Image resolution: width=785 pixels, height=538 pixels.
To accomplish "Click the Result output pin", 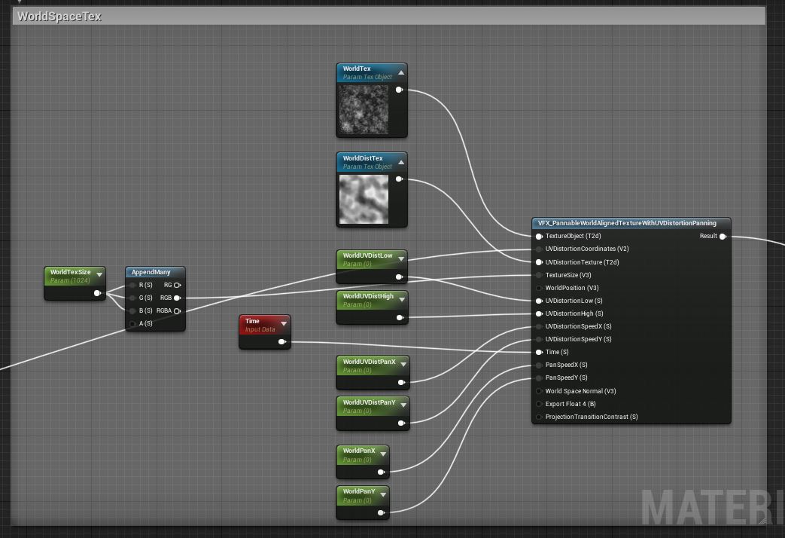I will click(x=722, y=237).
